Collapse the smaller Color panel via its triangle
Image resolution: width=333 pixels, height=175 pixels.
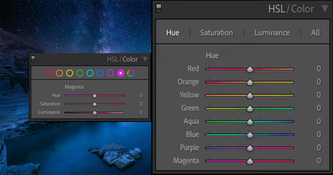tap(145, 59)
